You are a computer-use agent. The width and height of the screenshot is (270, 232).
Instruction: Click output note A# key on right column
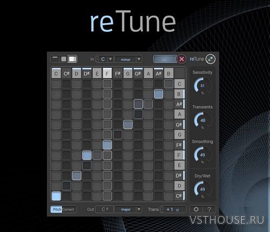point(179,104)
